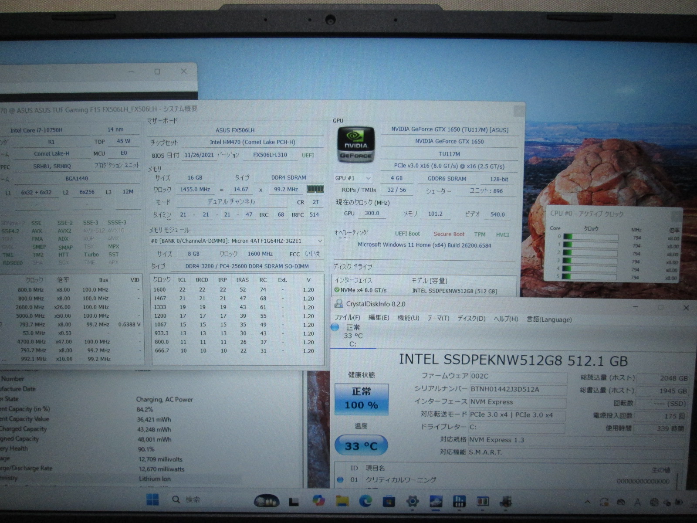The height and width of the screenshot is (523, 697).
Task: Click the Core 0 clock bar
Action: [x=590, y=238]
